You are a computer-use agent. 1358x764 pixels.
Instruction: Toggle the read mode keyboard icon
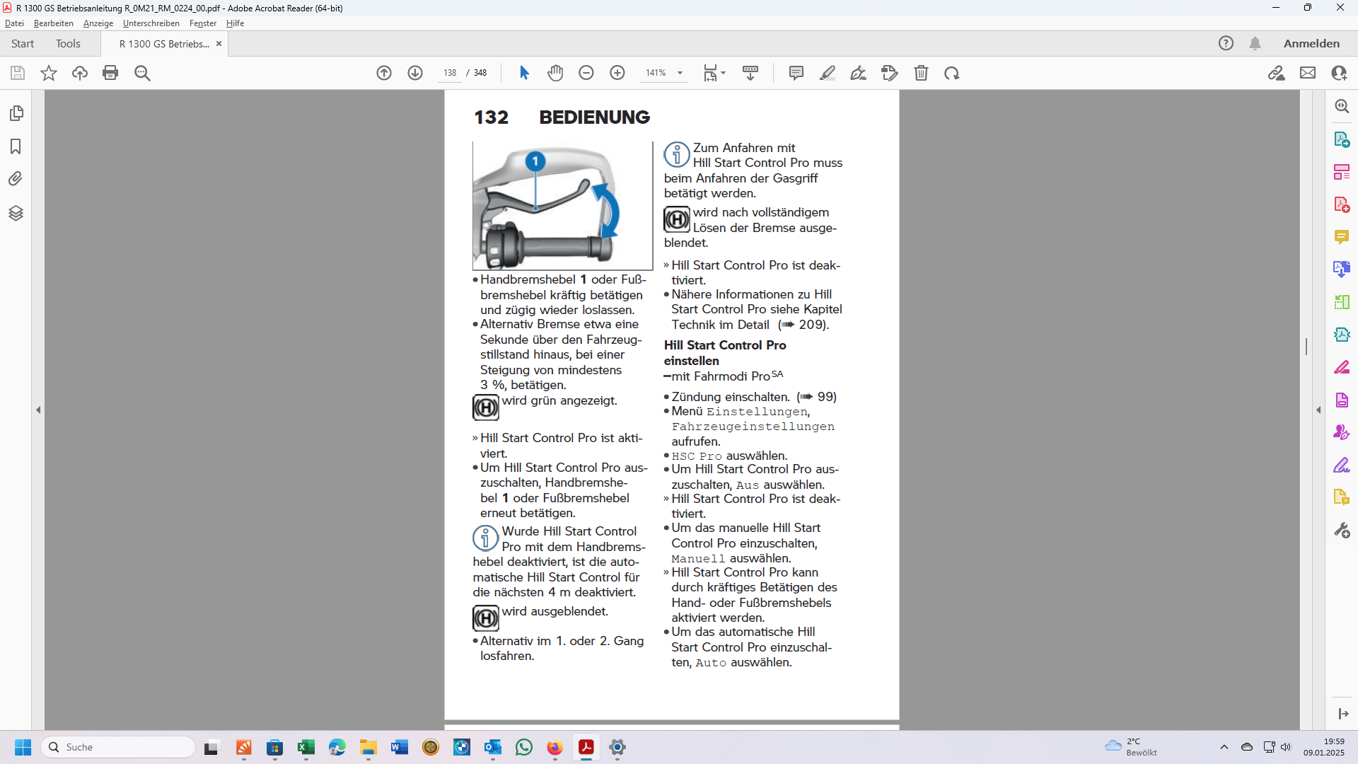tap(750, 73)
